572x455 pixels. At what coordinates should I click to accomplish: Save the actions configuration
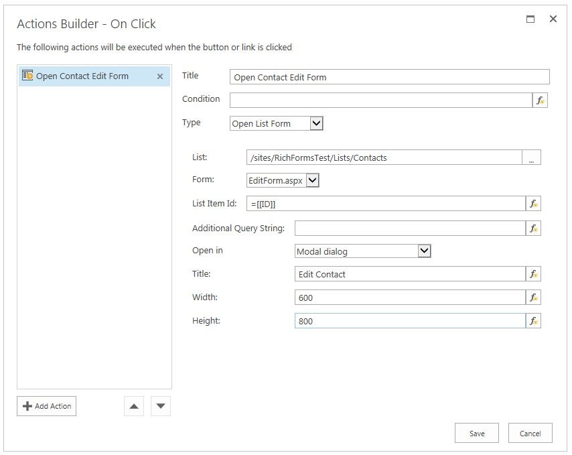tap(477, 434)
